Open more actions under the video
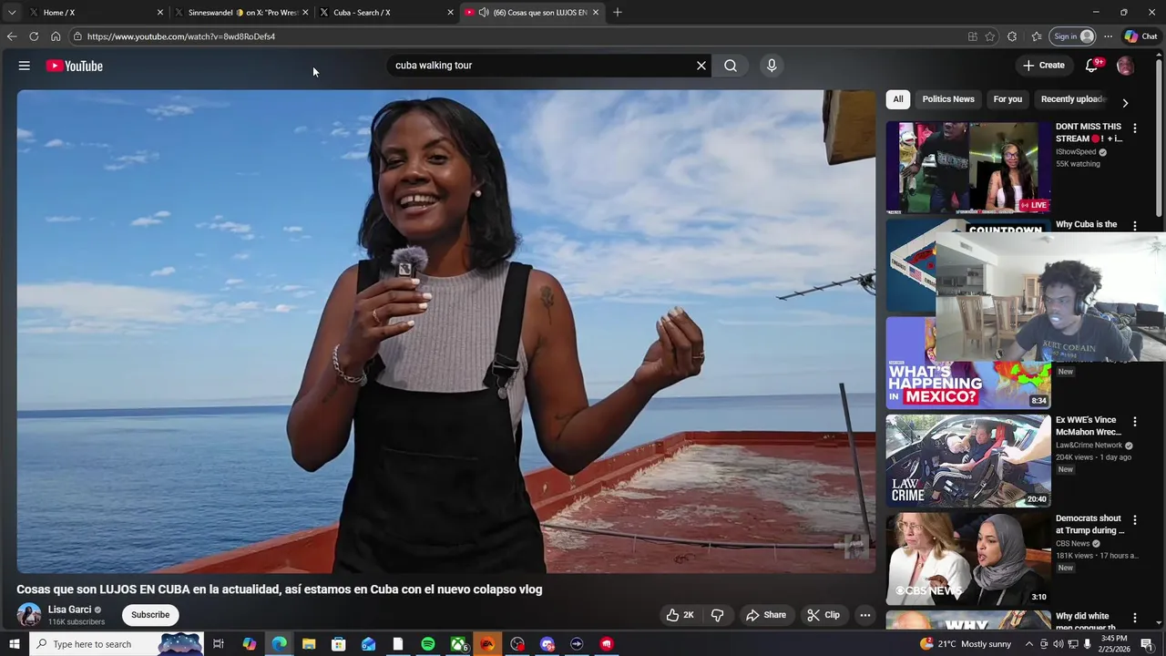Screen dimensions: 1166x656 865,615
